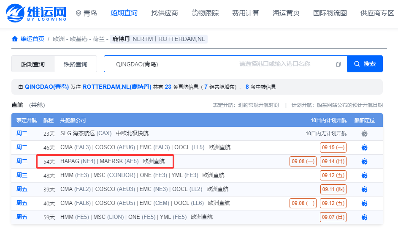This screenshot has width=398, height=232.
Task: Open 费用计算 in top navigation
Action: pos(246,13)
